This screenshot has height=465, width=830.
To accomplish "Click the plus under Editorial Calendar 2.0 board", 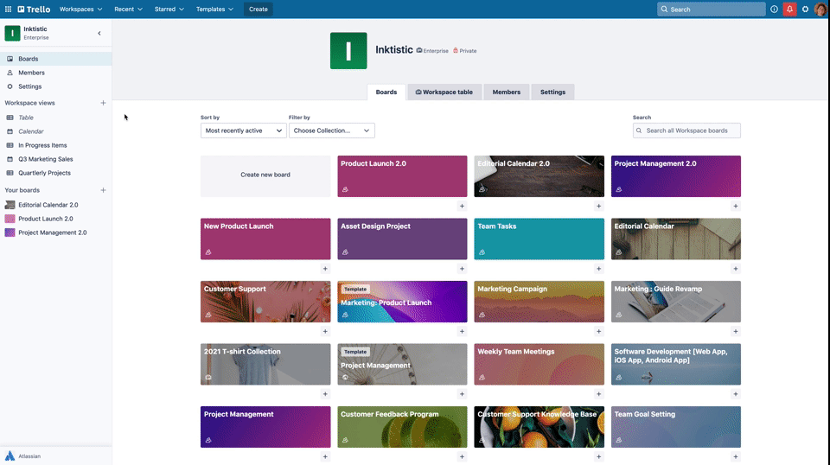I will coord(598,207).
